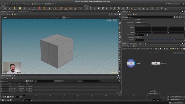Play animation in reverse
The height and width of the screenshot is (104, 185).
5,97
